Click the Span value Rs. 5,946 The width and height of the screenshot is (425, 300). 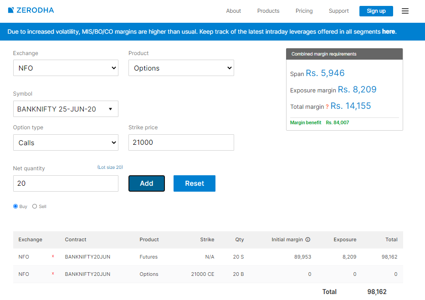click(x=325, y=73)
